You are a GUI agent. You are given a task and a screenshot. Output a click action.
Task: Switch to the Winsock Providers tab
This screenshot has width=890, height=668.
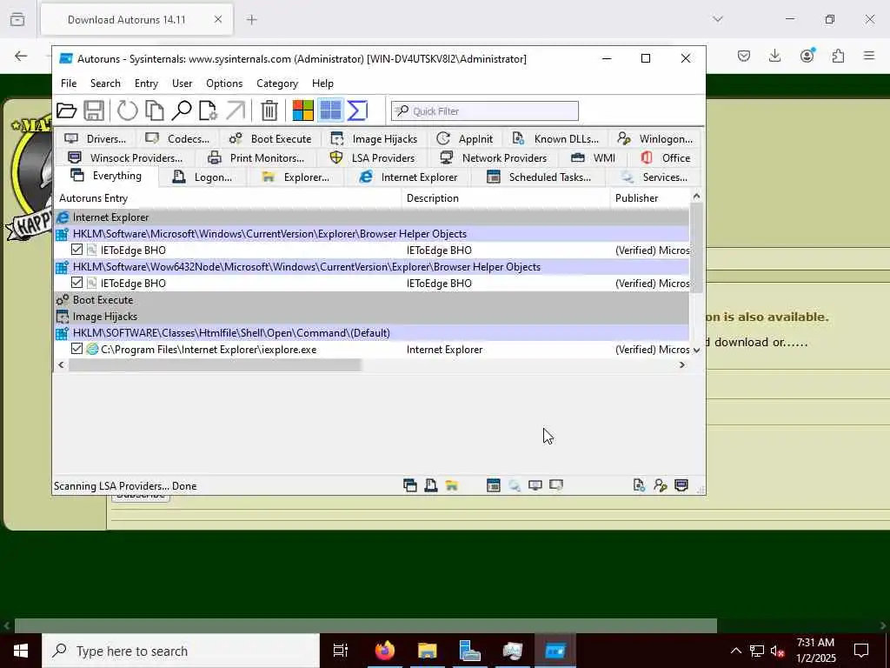pyautogui.click(x=125, y=158)
